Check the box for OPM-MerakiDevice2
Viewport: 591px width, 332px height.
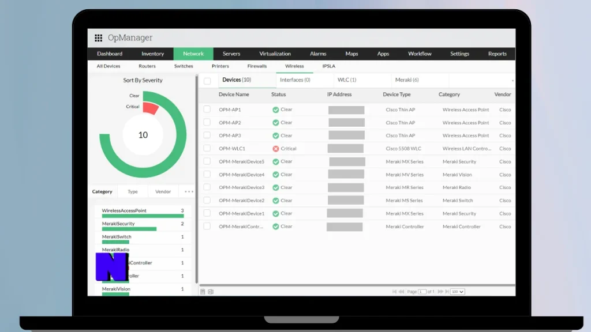(207, 200)
